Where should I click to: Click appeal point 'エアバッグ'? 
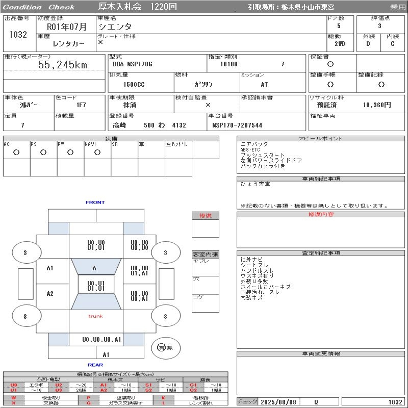click(254, 144)
